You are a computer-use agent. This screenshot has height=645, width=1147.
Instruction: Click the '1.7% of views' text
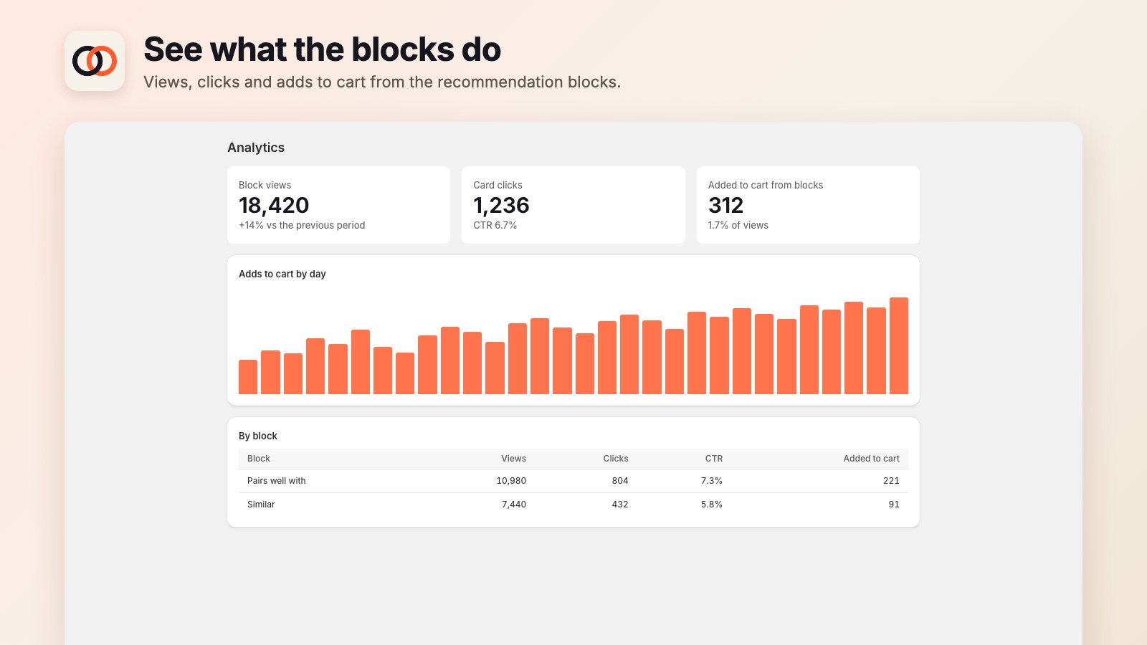[x=738, y=225]
